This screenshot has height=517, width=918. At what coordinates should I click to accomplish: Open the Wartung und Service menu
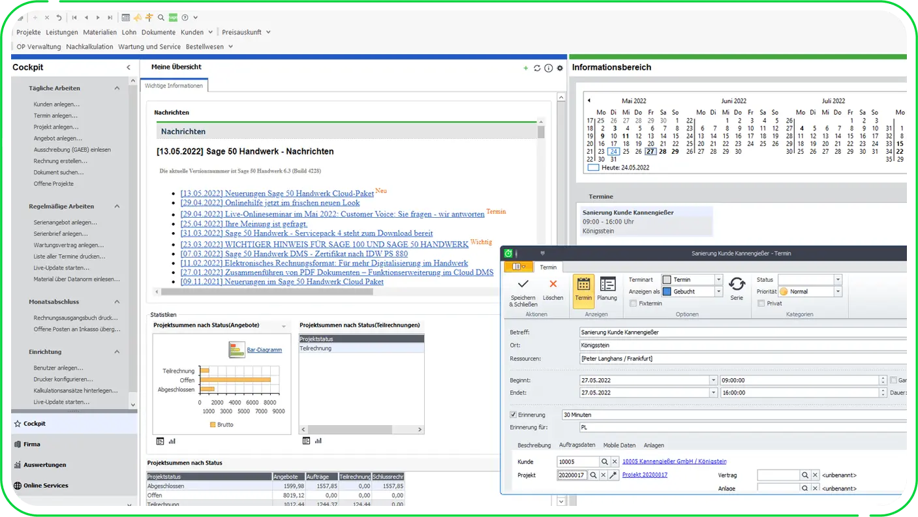(x=149, y=46)
